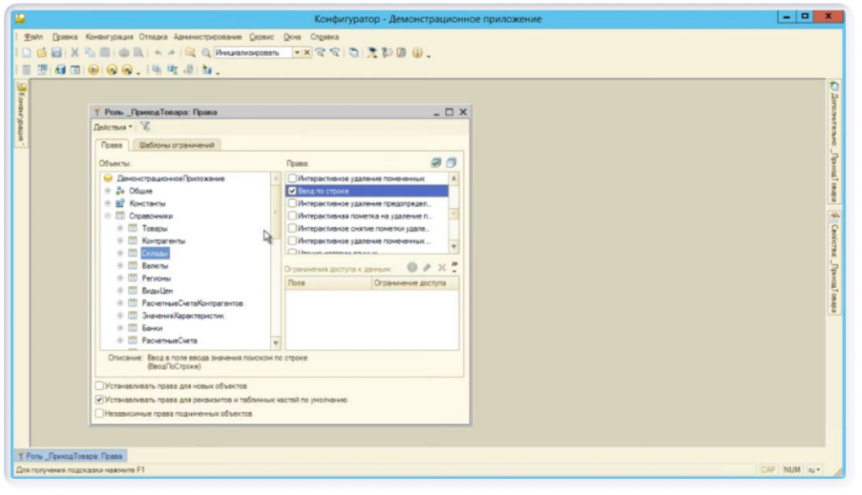
Task: Click the clear all rights icon above Права list
Action: click(451, 162)
